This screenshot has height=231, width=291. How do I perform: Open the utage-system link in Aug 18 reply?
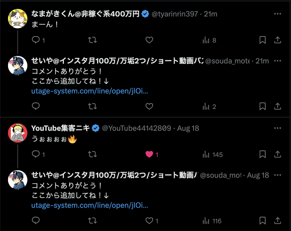(90, 205)
